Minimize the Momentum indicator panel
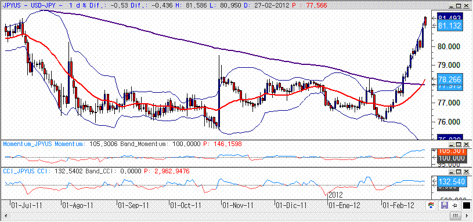Screen dimensions: 473x222 452,144
